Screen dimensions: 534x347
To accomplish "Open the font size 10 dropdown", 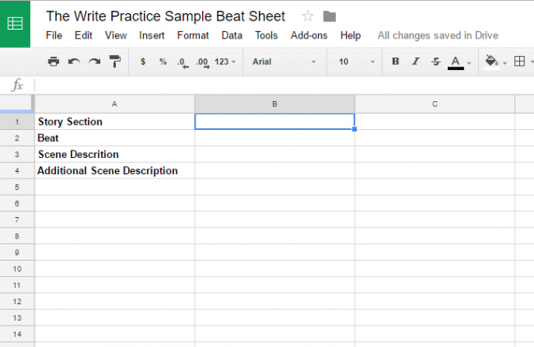I will (357, 62).
